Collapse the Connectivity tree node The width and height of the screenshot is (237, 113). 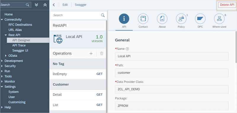point(2,19)
